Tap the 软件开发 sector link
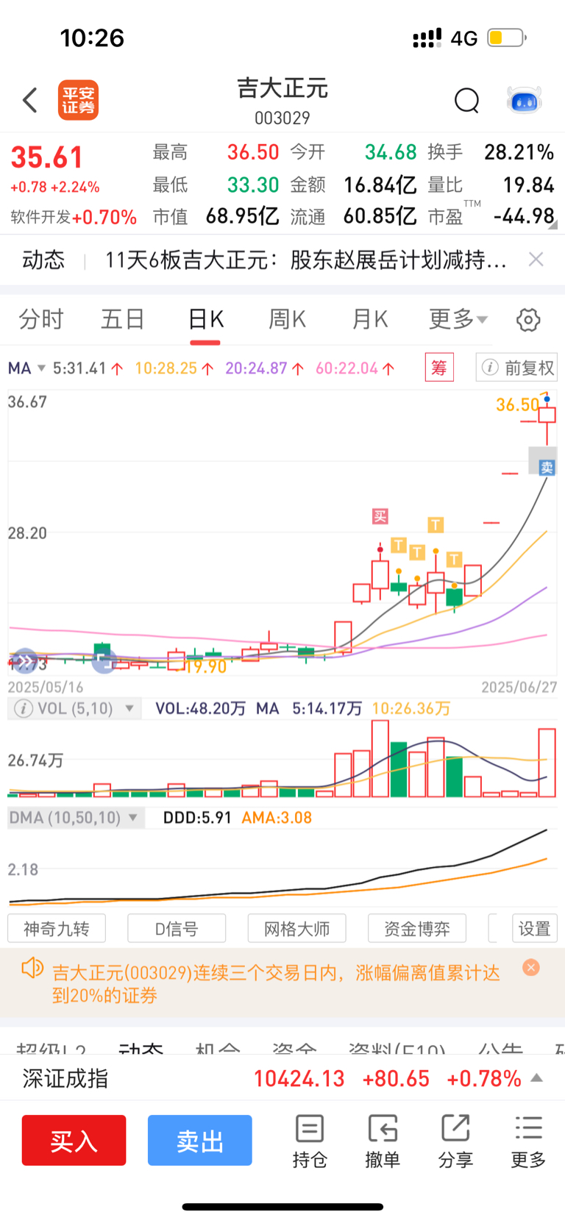565x1223 pixels. point(40,217)
